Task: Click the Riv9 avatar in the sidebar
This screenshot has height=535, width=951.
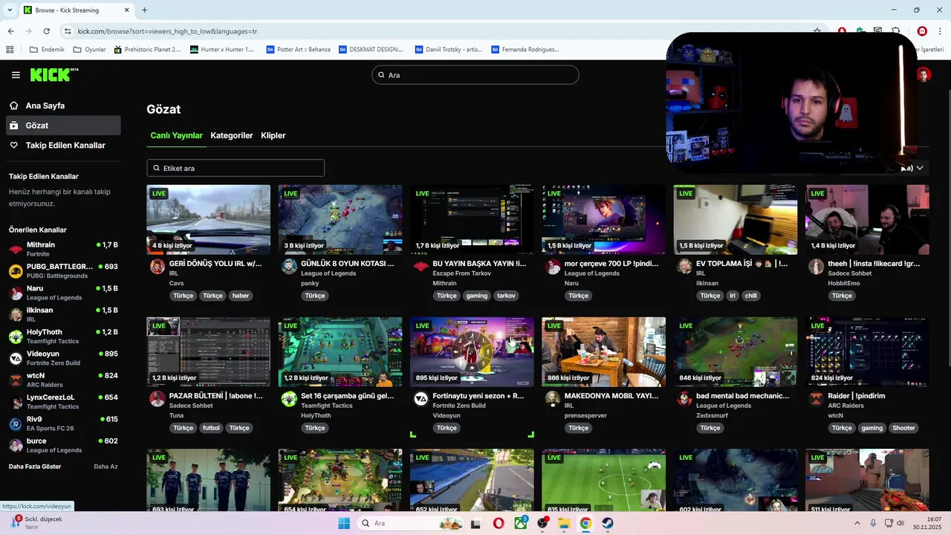Action: click(x=16, y=424)
